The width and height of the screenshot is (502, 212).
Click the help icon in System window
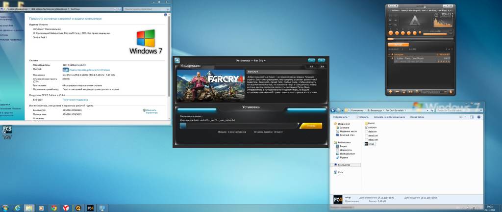tap(166, 15)
